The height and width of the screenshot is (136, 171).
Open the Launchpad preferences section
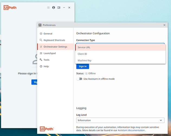click(55, 53)
